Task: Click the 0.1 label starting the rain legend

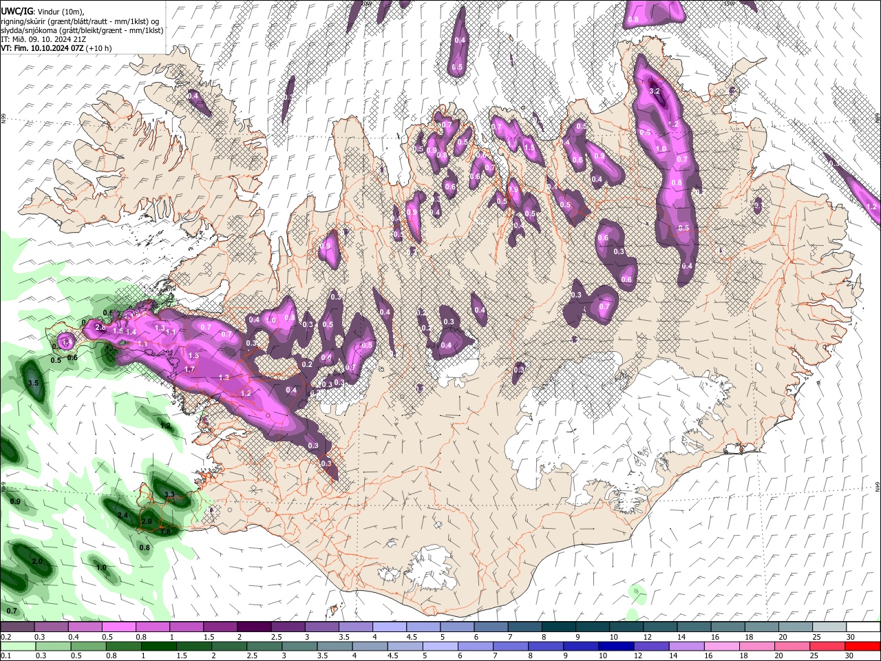Action: [6, 655]
